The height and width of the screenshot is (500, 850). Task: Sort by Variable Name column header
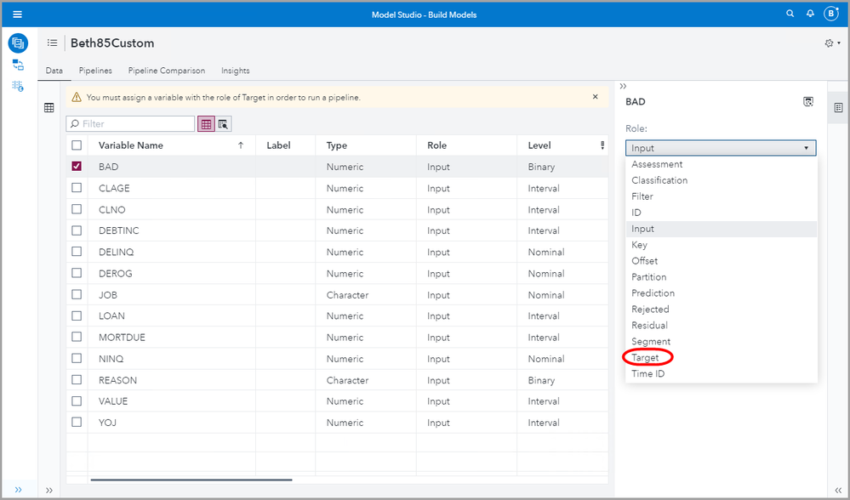point(131,145)
